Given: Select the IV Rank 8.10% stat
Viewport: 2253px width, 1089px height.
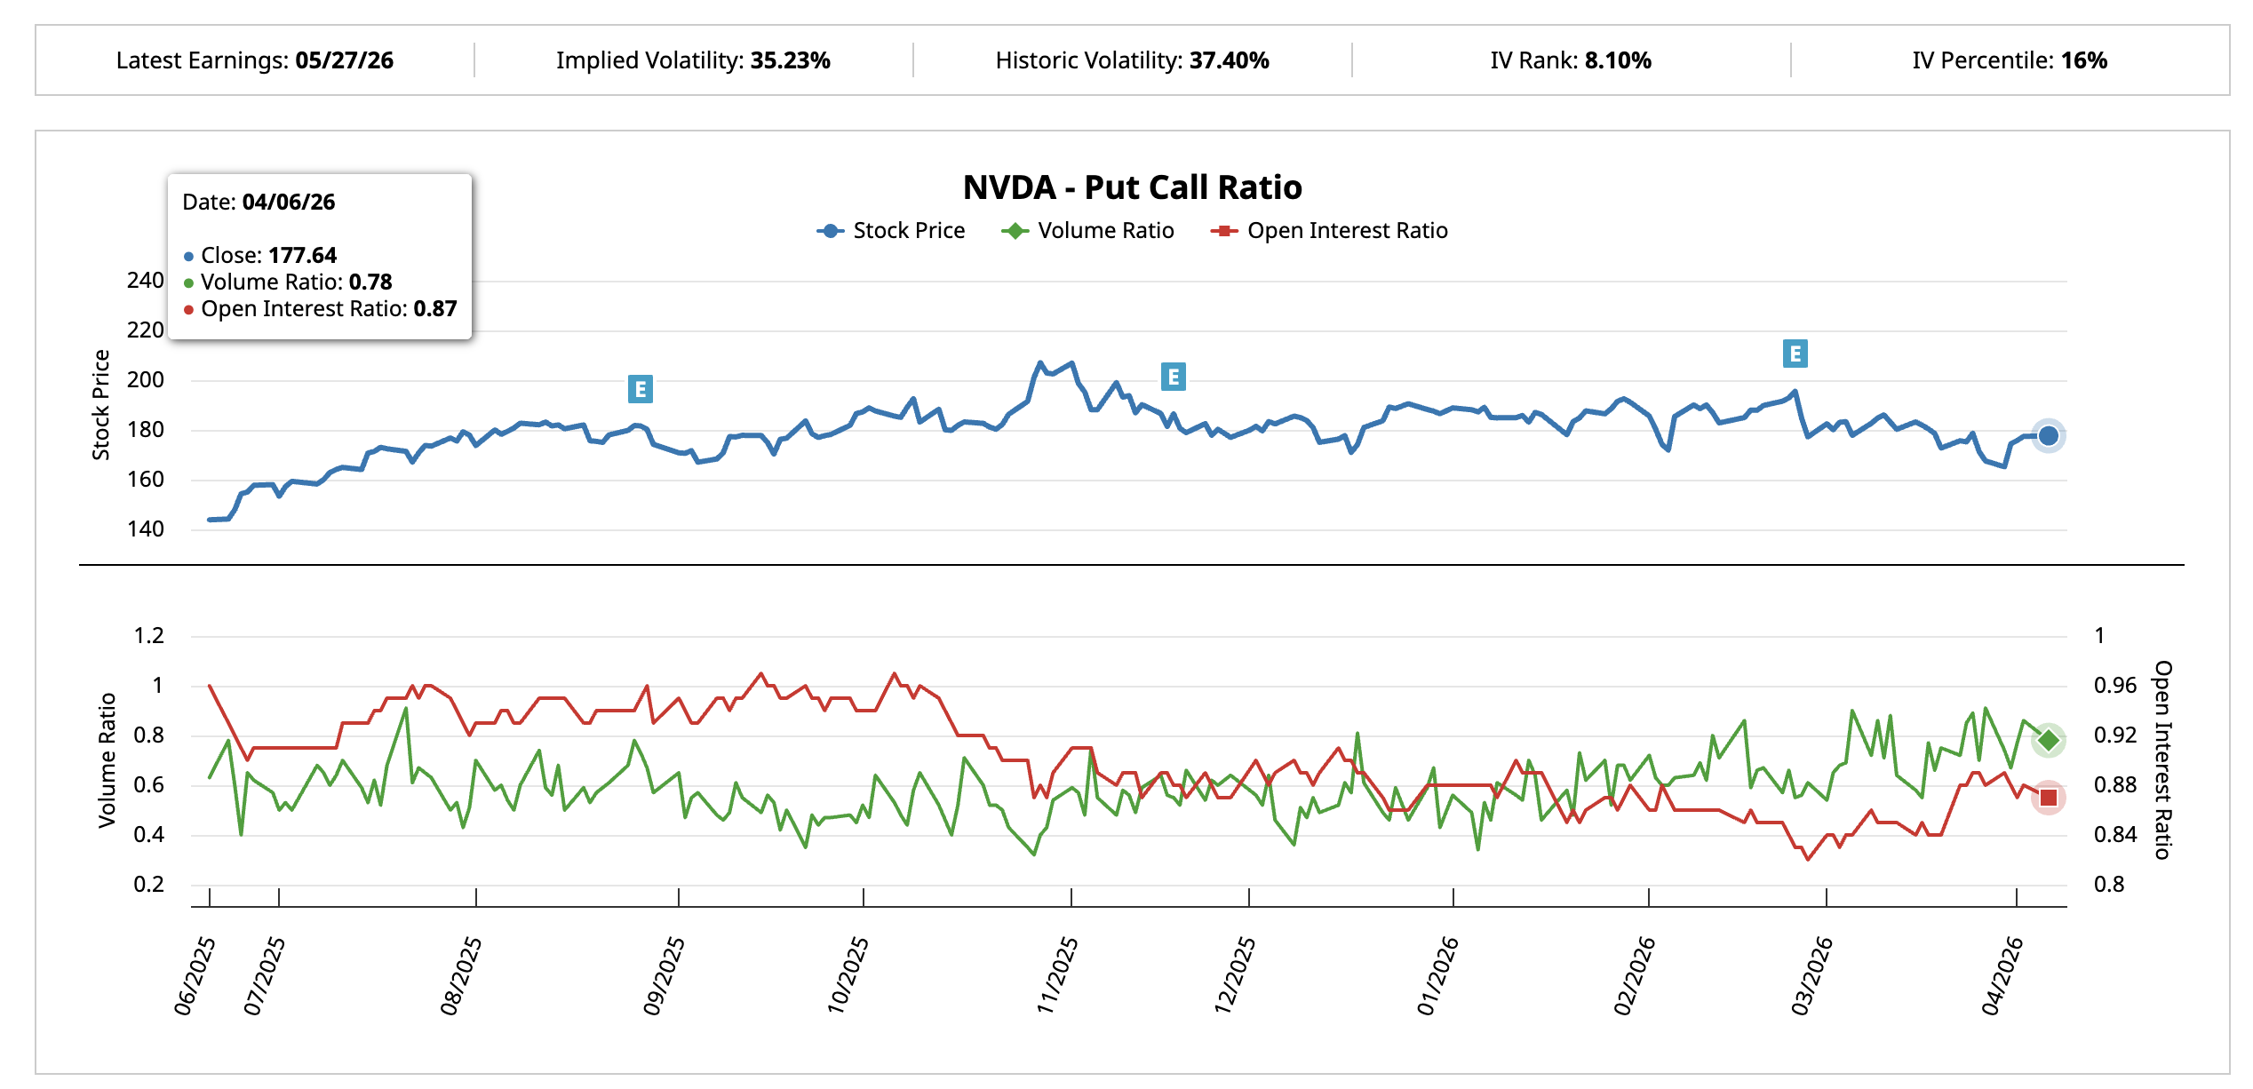Looking at the screenshot, I should click(1570, 60).
